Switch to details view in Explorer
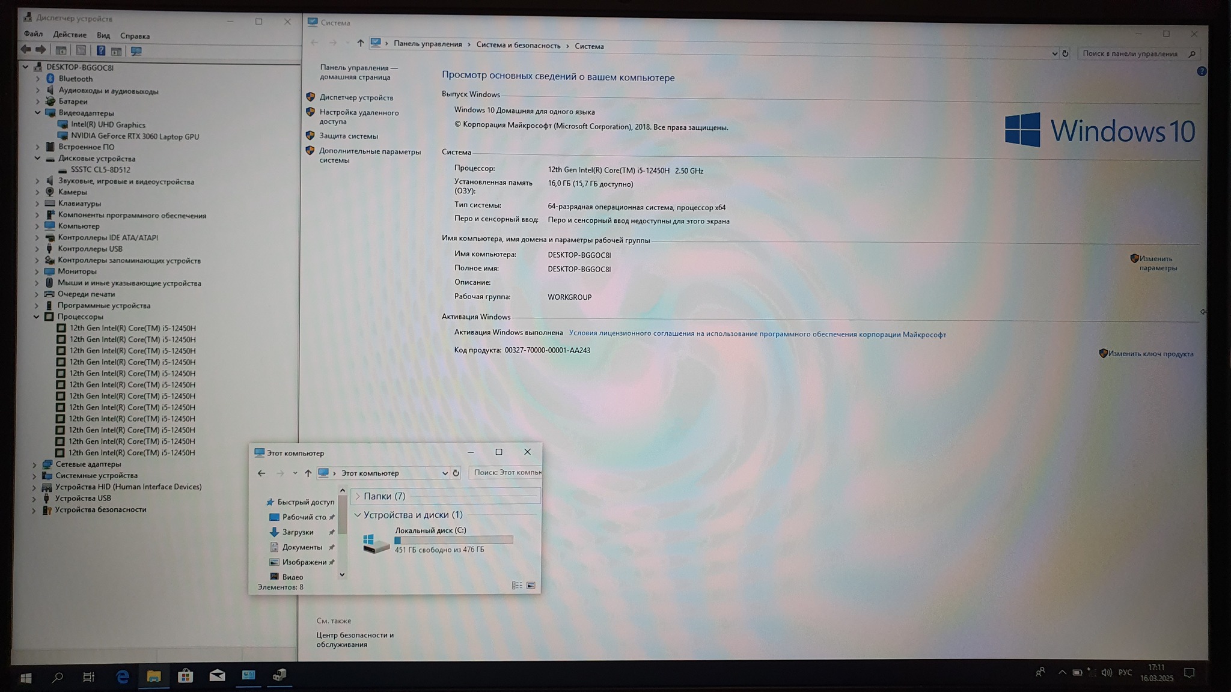The width and height of the screenshot is (1231, 692). click(x=517, y=585)
